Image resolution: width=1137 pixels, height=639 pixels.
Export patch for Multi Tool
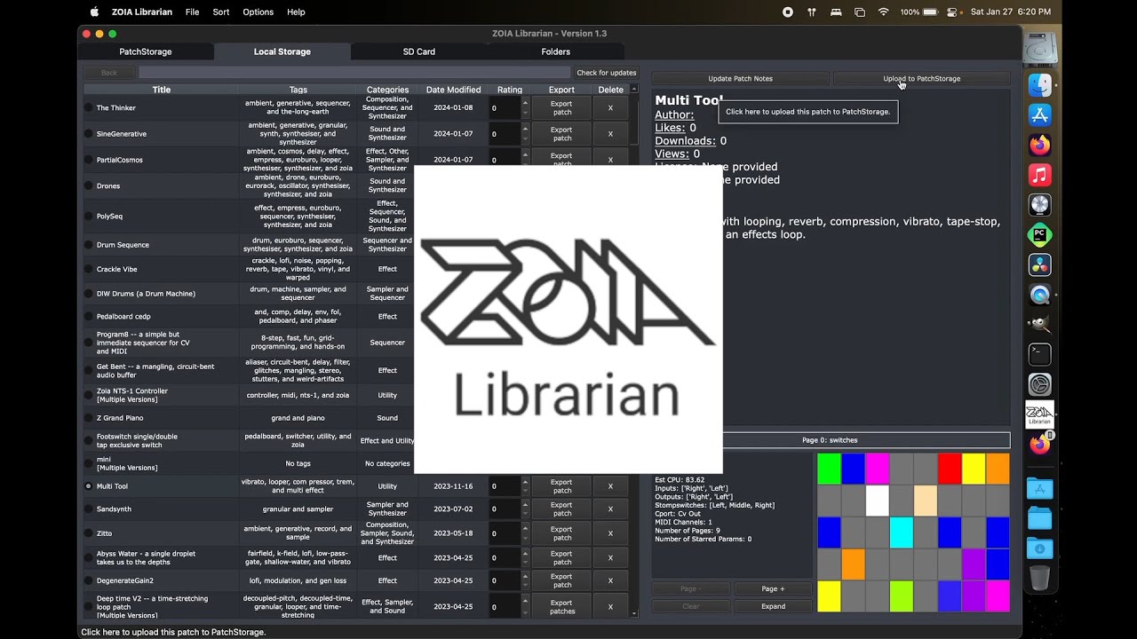tap(562, 486)
